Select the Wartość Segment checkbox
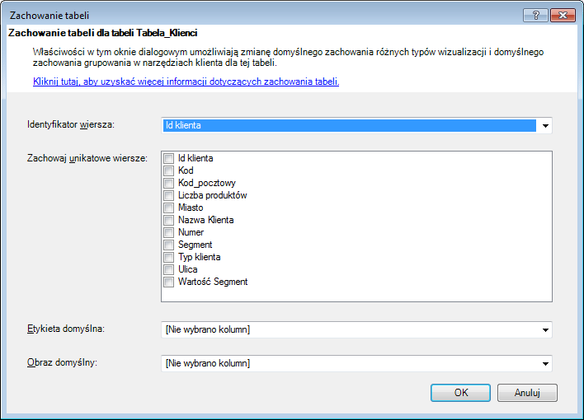 click(169, 282)
